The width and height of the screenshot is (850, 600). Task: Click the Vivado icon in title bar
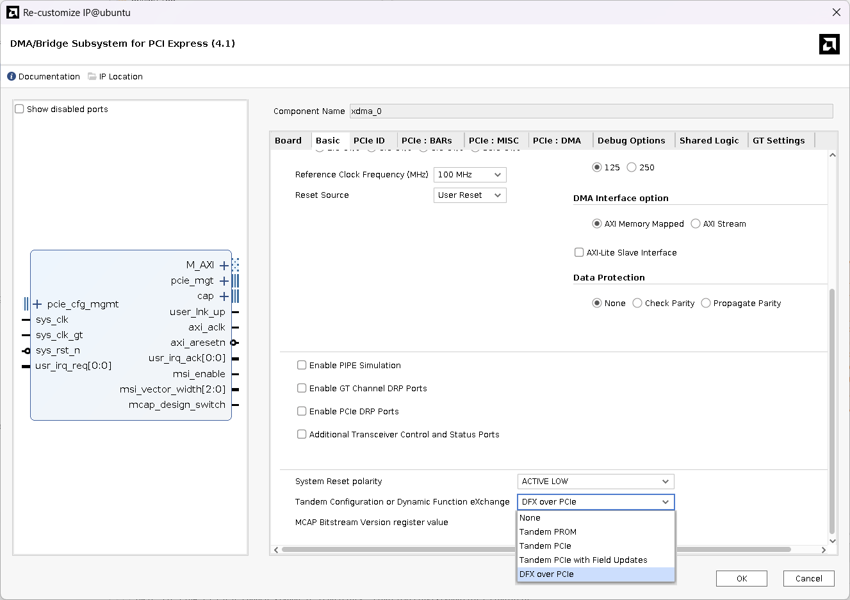(13, 12)
